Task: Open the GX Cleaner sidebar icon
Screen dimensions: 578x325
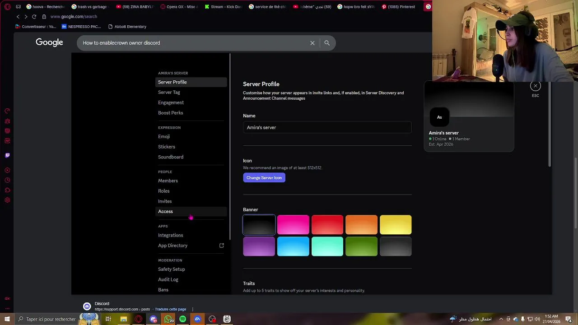Action: pos(7,121)
